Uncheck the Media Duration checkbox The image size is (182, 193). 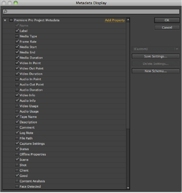pyautogui.click(x=17, y=58)
